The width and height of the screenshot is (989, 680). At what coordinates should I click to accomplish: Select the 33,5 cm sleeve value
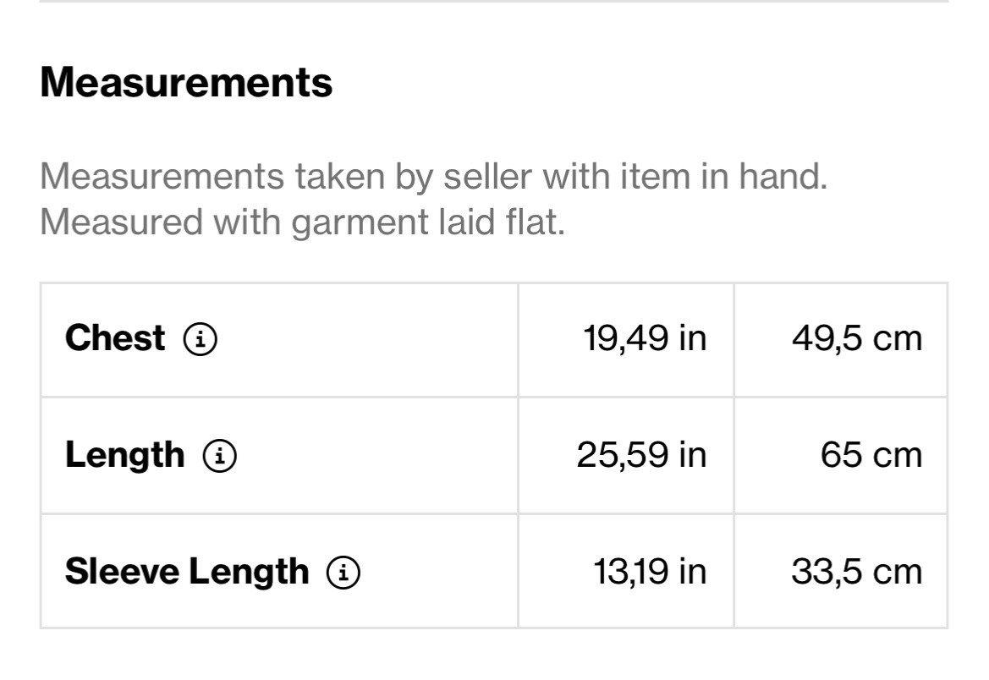pyautogui.click(x=856, y=572)
